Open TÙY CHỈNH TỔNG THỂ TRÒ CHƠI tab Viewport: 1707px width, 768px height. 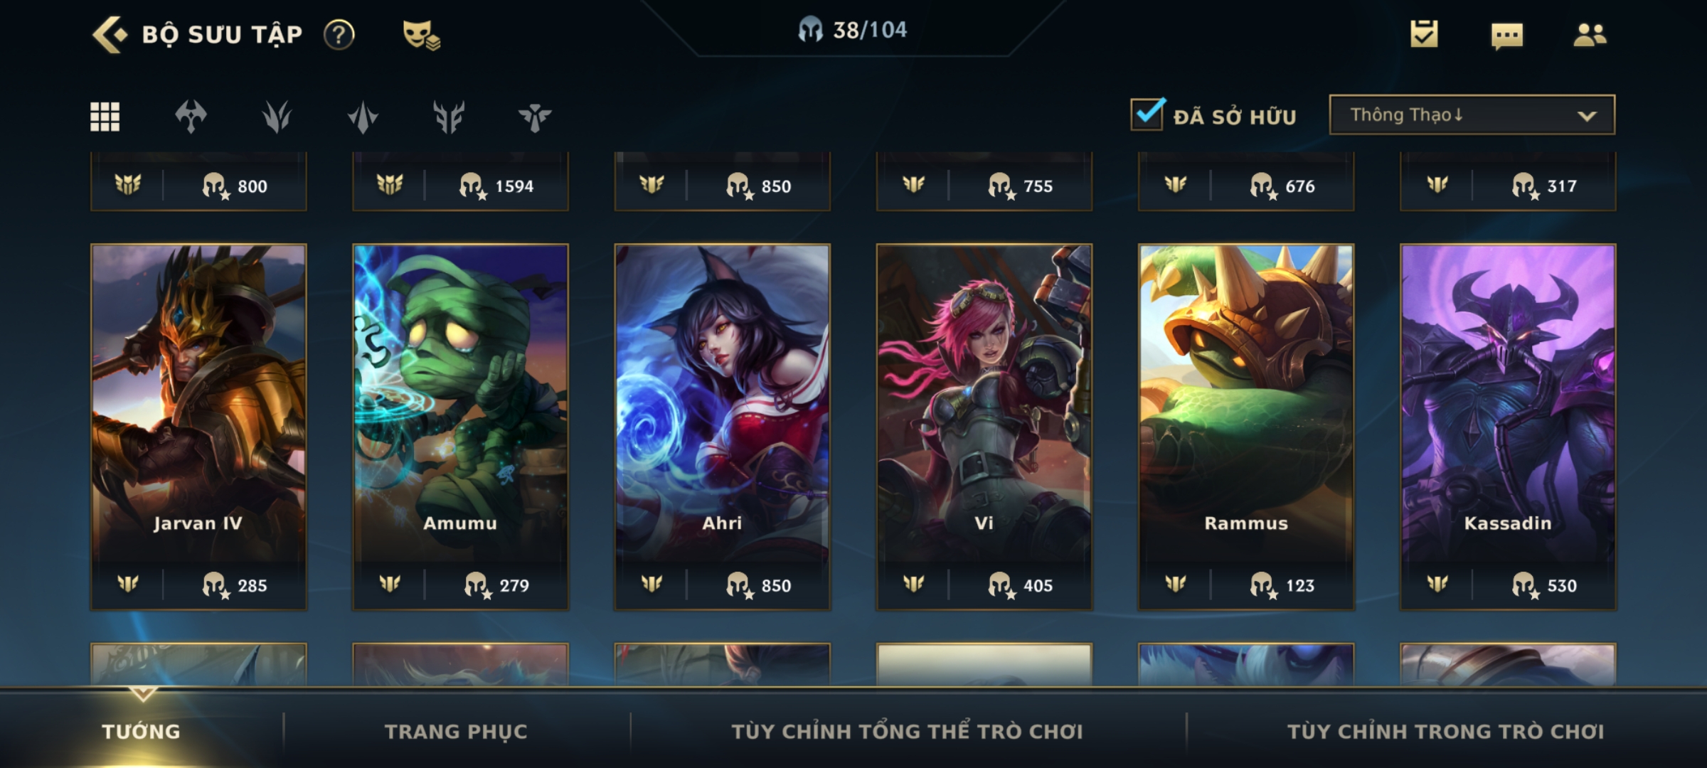pyautogui.click(x=908, y=732)
